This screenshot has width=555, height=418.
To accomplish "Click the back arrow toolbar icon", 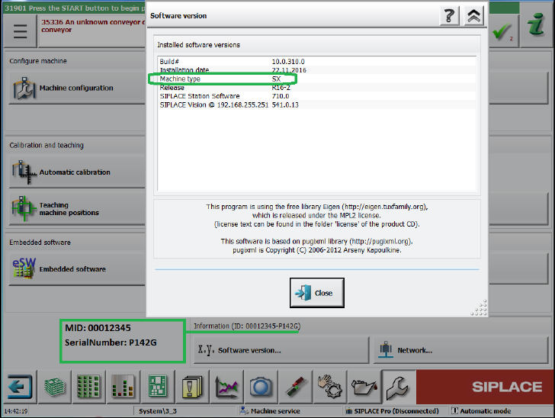I will [x=20, y=387].
